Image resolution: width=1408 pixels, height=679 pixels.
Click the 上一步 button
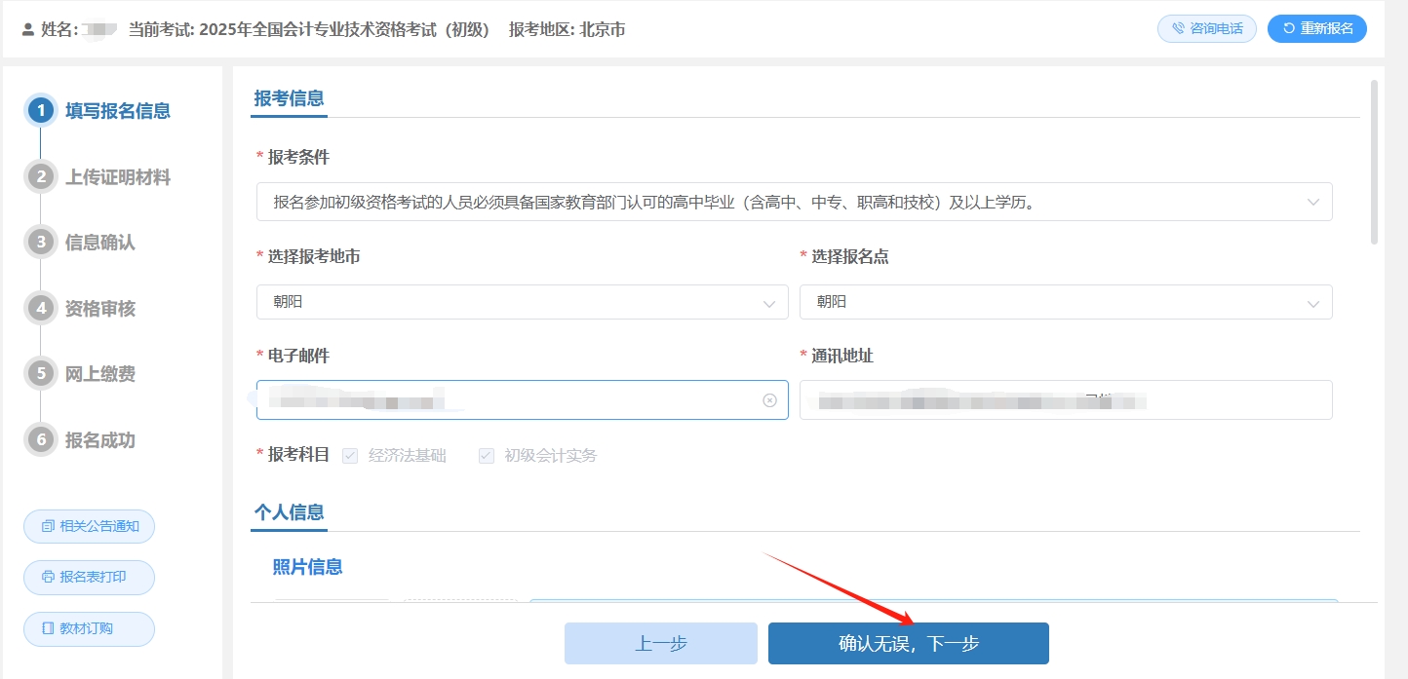click(x=660, y=643)
